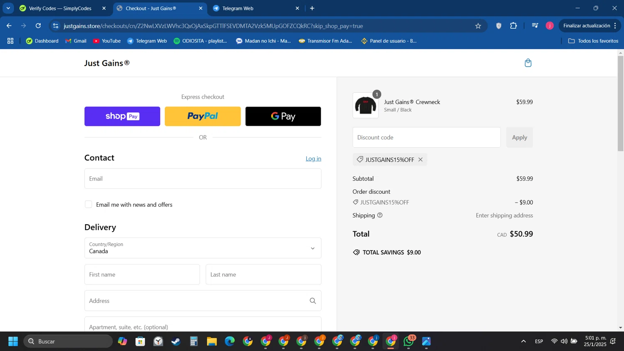Click the address search magnifier icon
This screenshot has height=351, width=624.
(x=313, y=301)
